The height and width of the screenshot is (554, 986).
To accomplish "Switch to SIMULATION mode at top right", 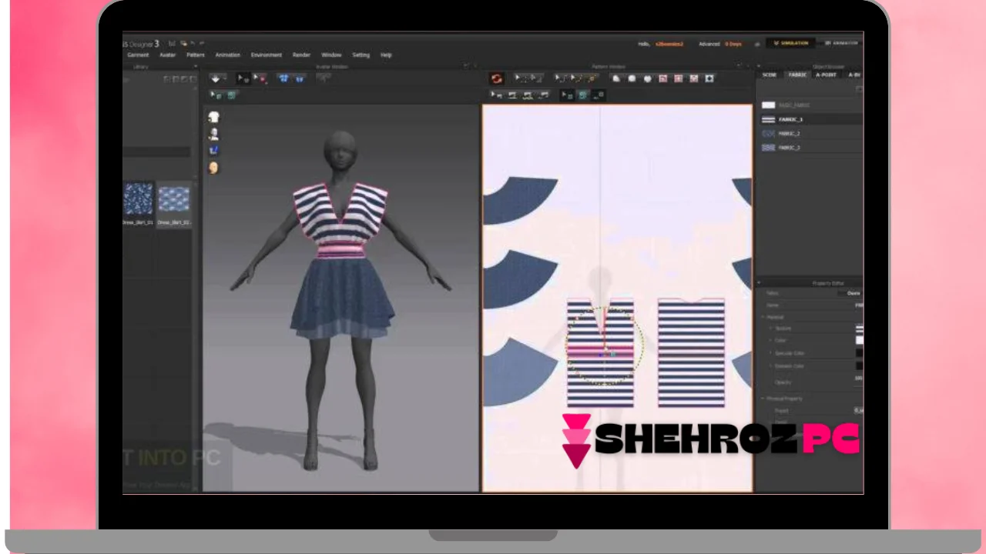I will 791,43.
